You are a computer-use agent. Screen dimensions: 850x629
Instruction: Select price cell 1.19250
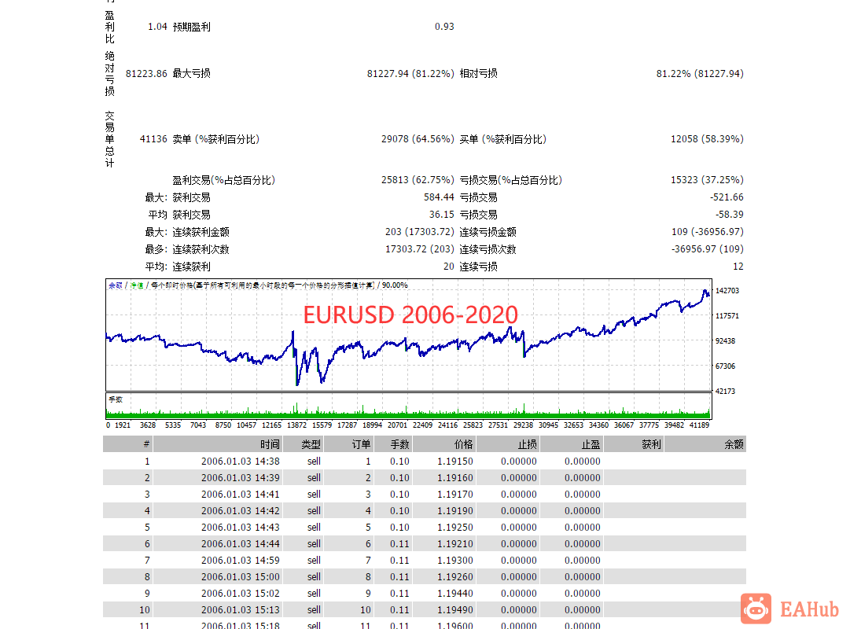pyautogui.click(x=454, y=527)
